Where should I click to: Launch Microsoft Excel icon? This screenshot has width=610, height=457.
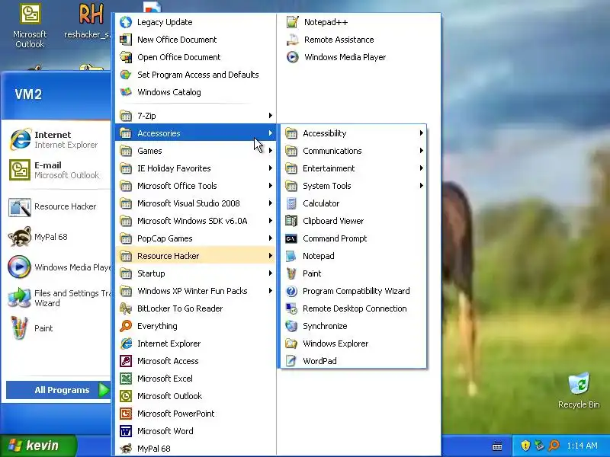click(x=125, y=378)
